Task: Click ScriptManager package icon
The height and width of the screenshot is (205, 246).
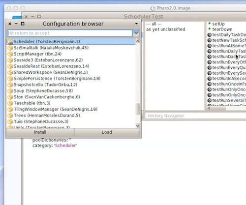Action: click(10, 54)
